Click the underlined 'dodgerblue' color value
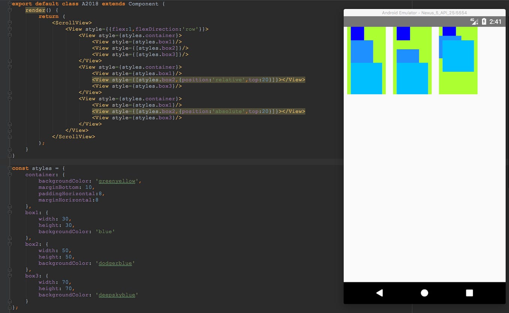The height and width of the screenshot is (313, 509). pos(115,263)
